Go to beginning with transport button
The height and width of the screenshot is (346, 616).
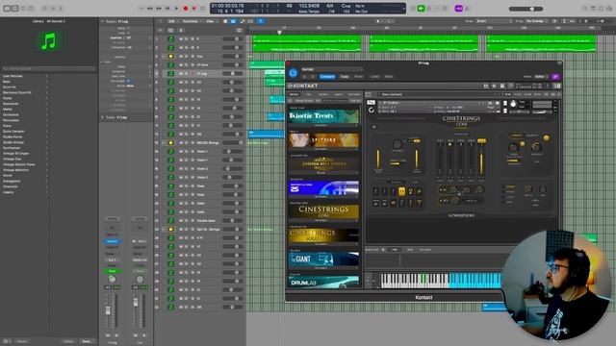point(167,9)
